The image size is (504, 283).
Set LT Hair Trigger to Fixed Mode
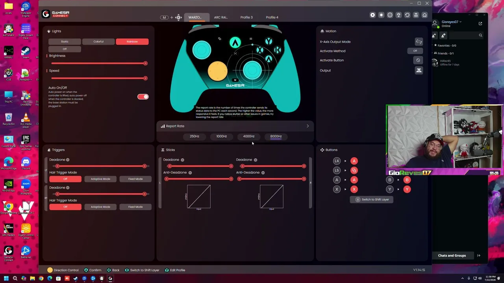point(135,179)
